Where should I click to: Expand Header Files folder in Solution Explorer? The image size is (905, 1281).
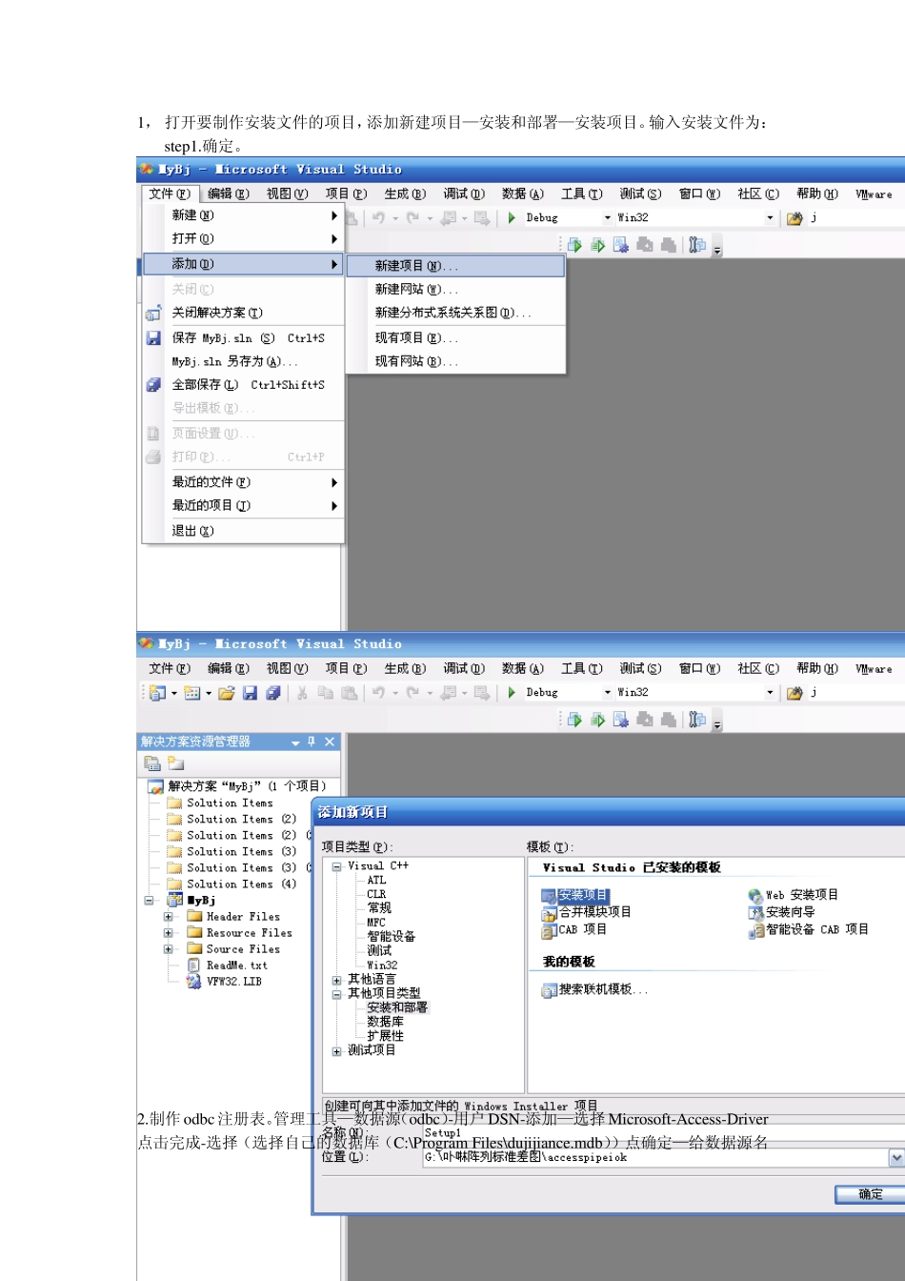[169, 917]
